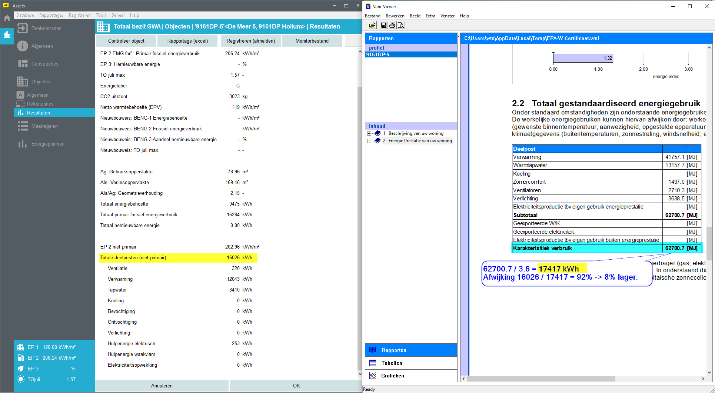Click EP 3 leaf icon indicator
Image resolution: width=715 pixels, height=393 pixels.
pos(21,369)
